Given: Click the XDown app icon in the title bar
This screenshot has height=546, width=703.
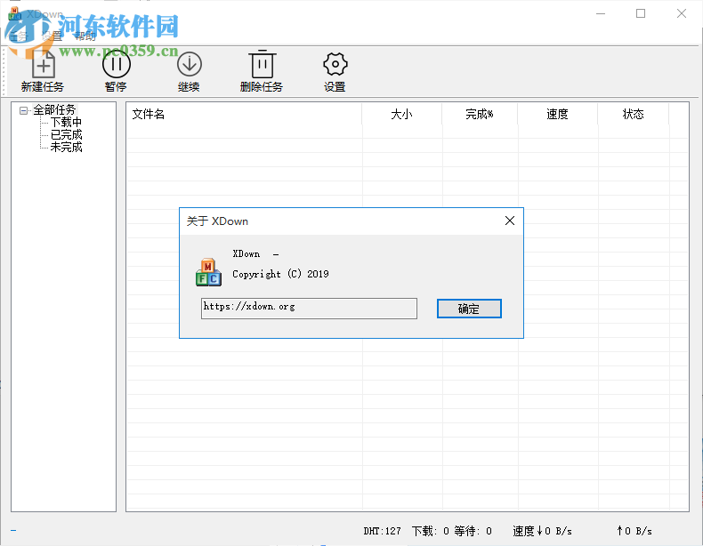Looking at the screenshot, I should point(14,14).
